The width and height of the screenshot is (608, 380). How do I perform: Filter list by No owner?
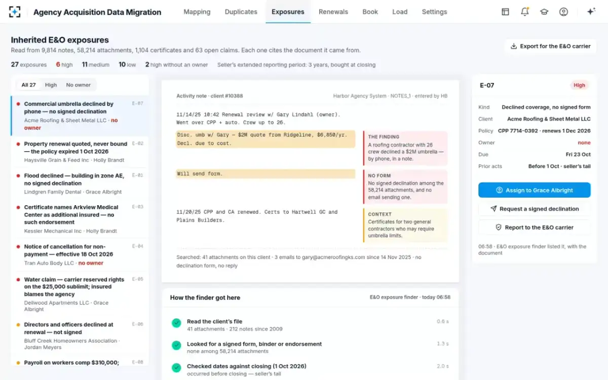coord(79,85)
